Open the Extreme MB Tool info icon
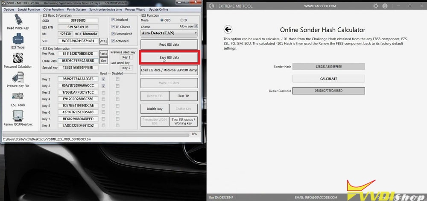 coord(385,6)
